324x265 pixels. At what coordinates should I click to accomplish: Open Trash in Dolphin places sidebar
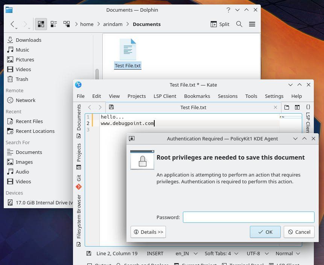(x=22, y=79)
